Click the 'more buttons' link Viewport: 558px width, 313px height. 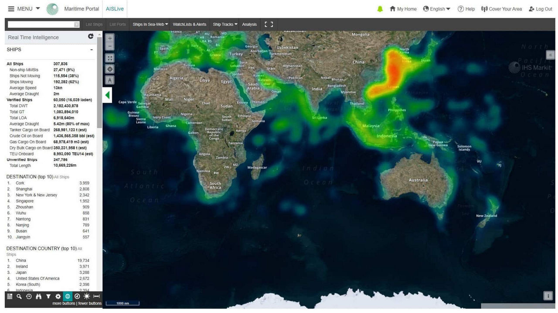[64, 303]
